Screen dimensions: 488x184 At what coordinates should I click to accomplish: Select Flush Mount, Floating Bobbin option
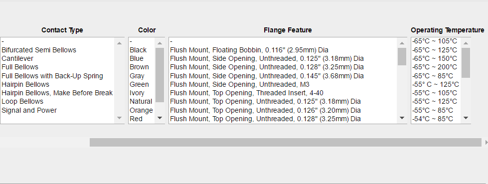[x=249, y=50]
